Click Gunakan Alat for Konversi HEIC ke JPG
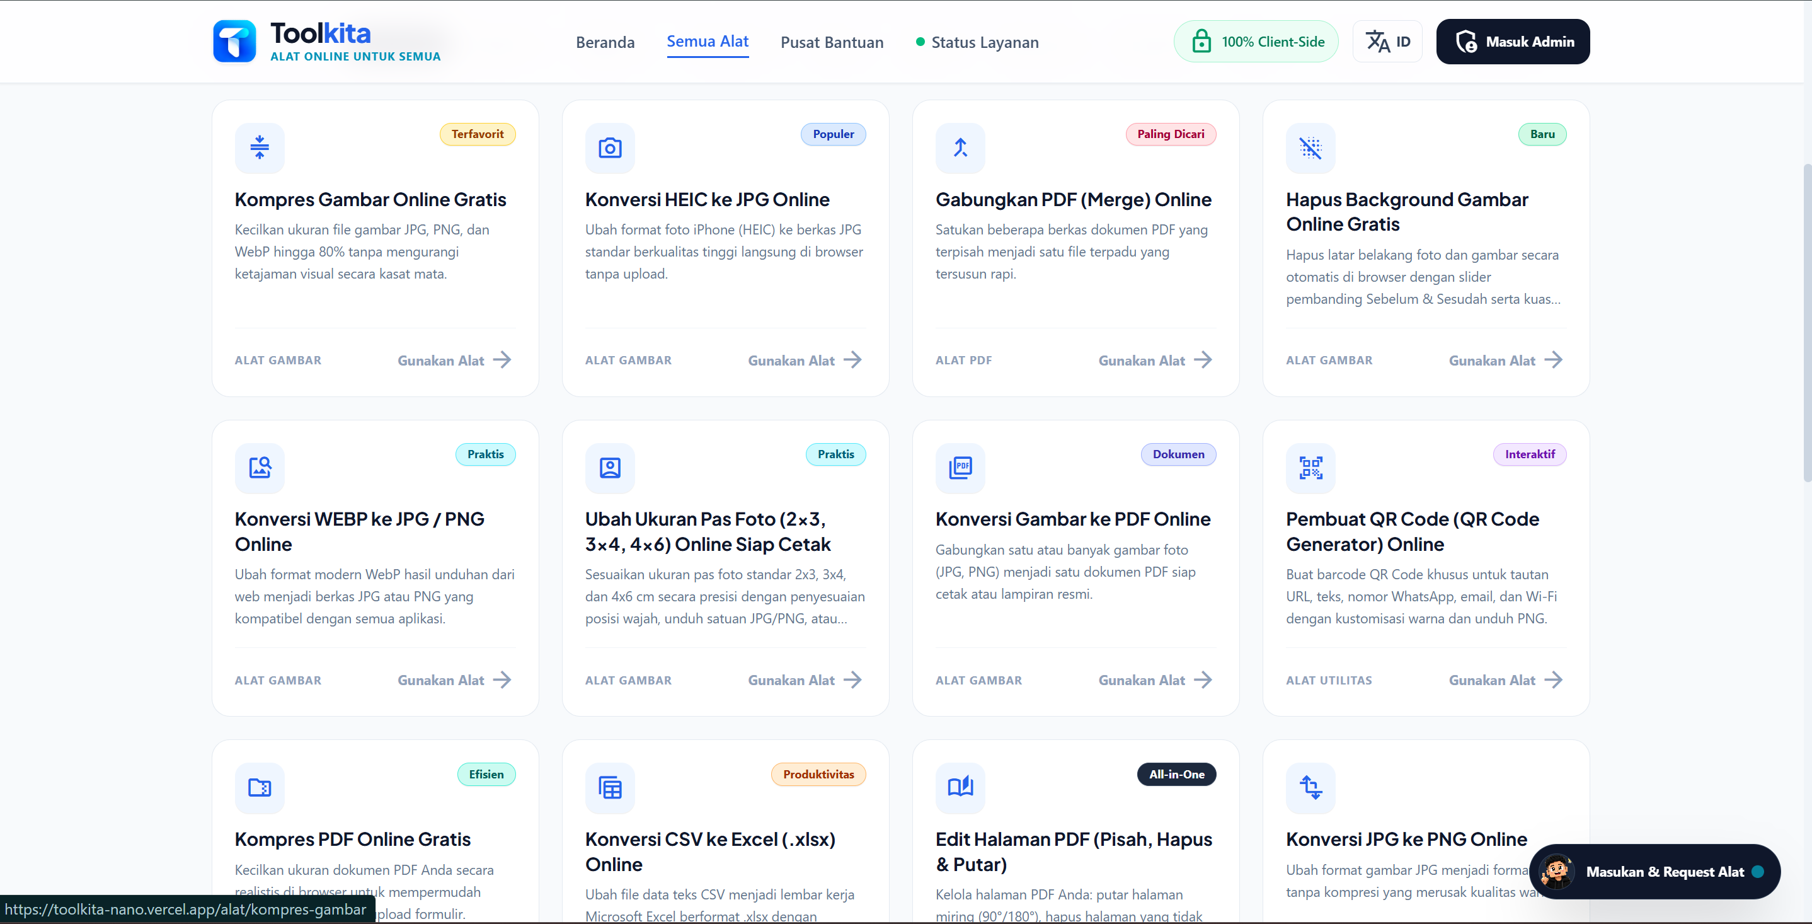 pyautogui.click(x=805, y=361)
